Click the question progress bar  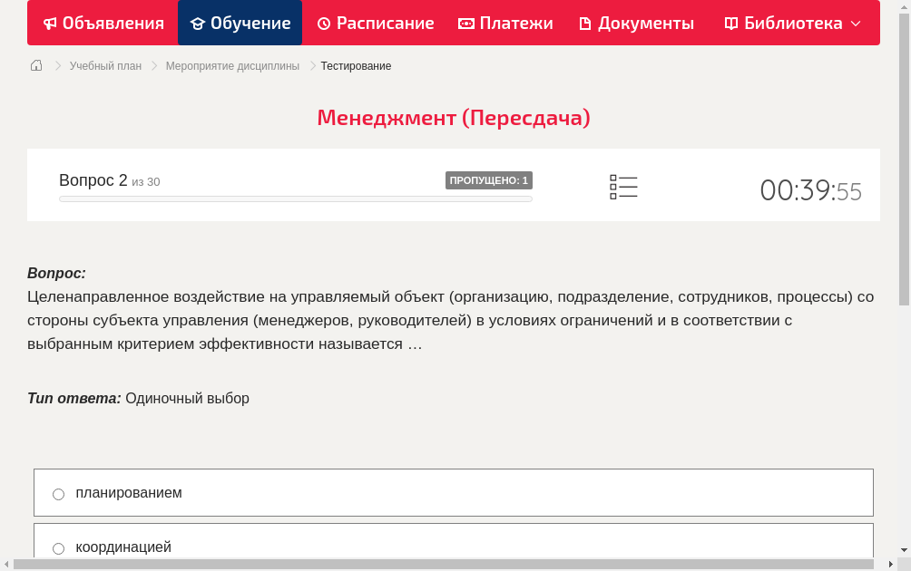(295, 198)
